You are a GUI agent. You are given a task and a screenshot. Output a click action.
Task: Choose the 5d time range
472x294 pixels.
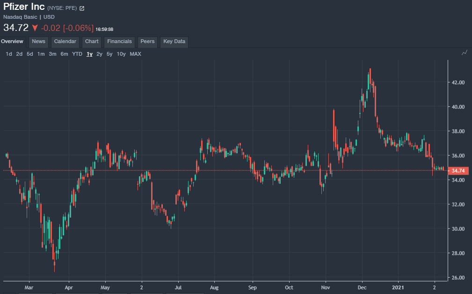[x=30, y=54]
